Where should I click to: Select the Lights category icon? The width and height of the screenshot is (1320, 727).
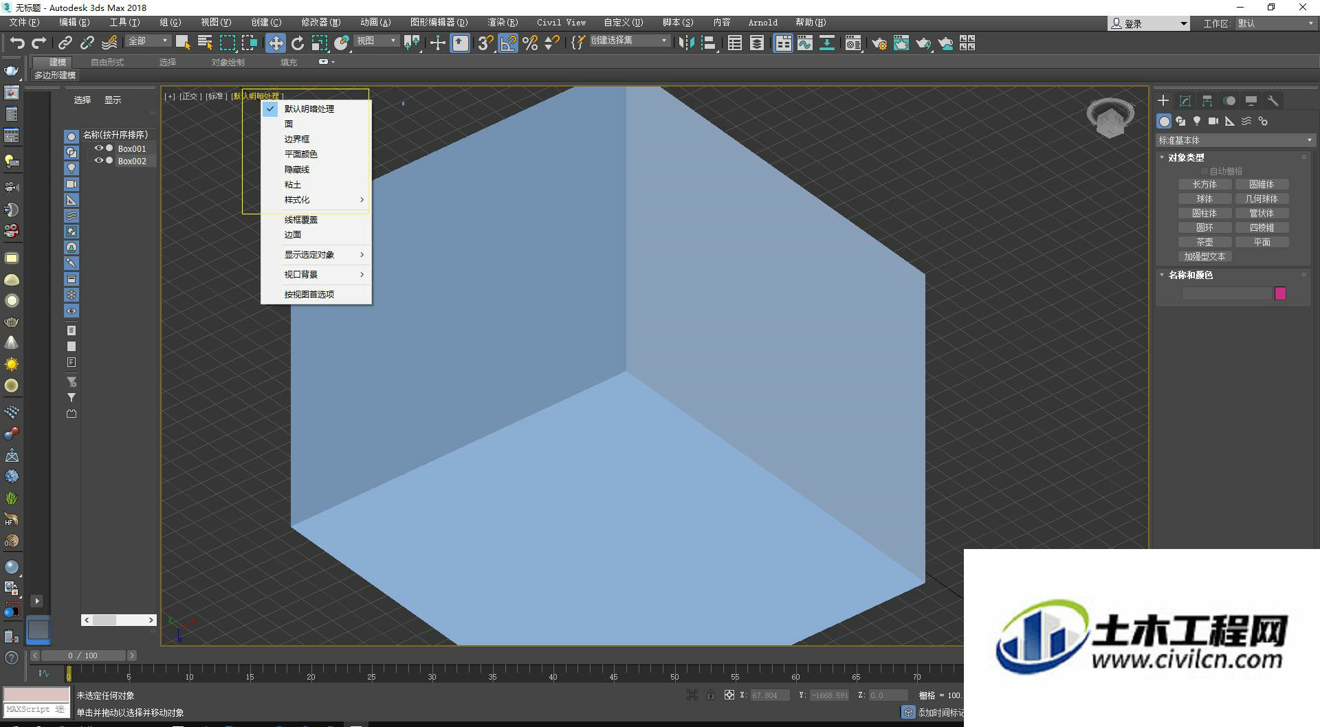(x=1197, y=121)
